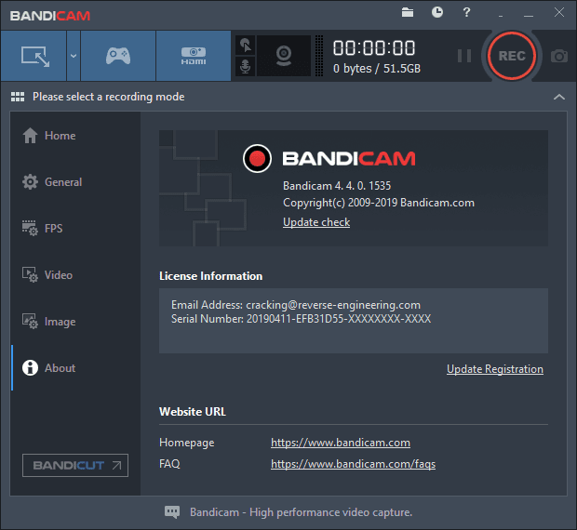Open the Video settings tab
This screenshot has width=577, height=530.
point(75,275)
